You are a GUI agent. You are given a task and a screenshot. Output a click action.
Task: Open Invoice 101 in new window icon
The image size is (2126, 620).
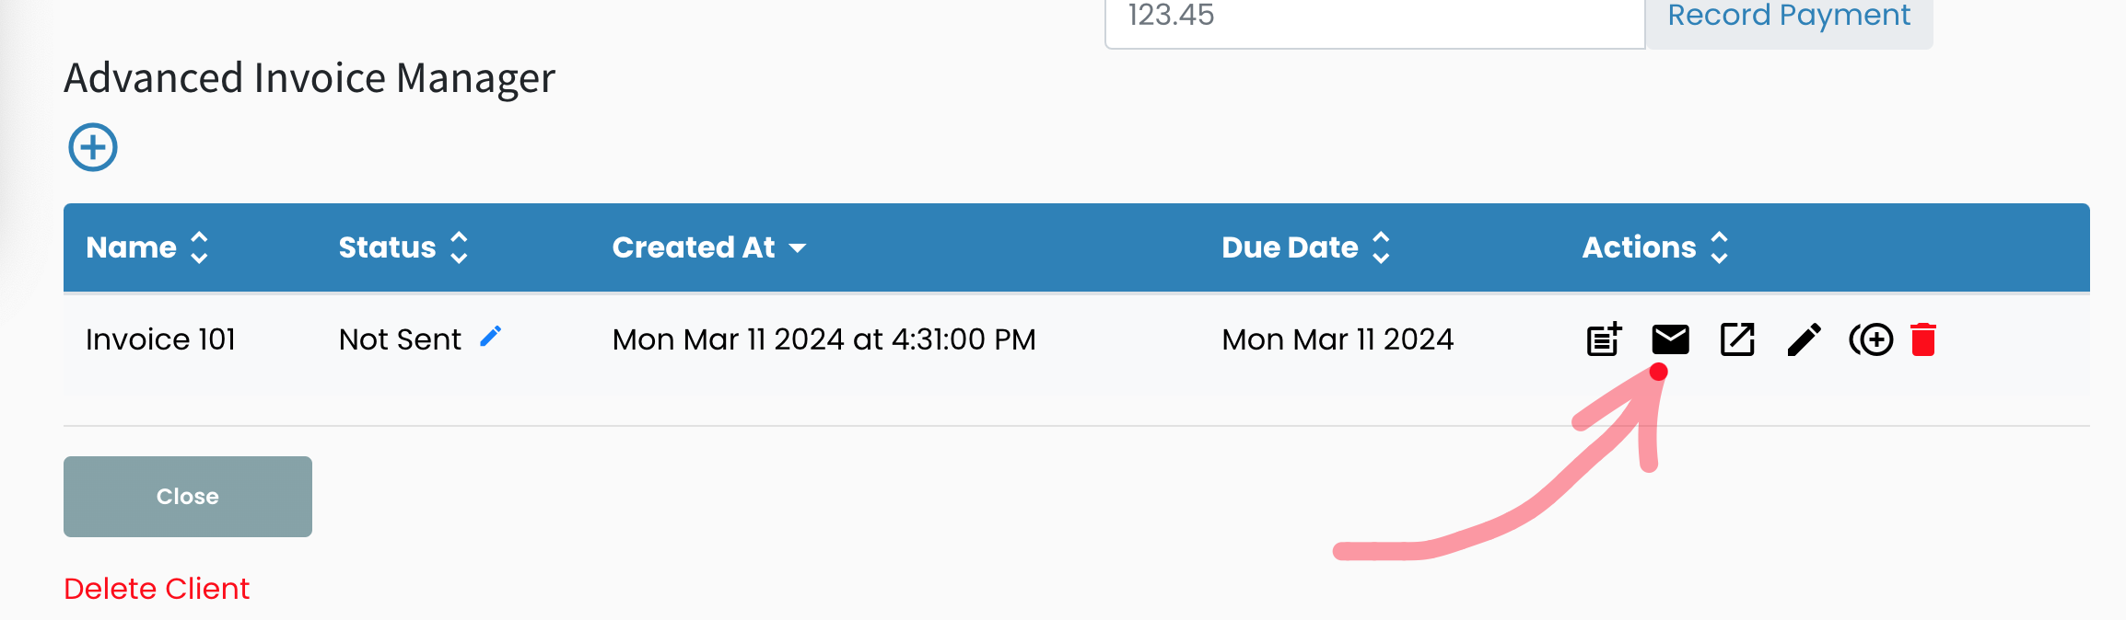point(1737,339)
